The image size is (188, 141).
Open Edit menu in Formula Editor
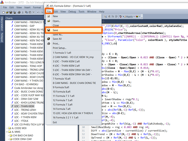click(56, 11)
